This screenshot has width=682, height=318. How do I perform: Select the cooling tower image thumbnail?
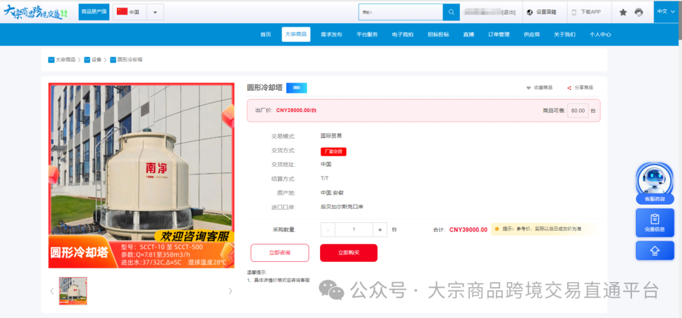tap(73, 291)
